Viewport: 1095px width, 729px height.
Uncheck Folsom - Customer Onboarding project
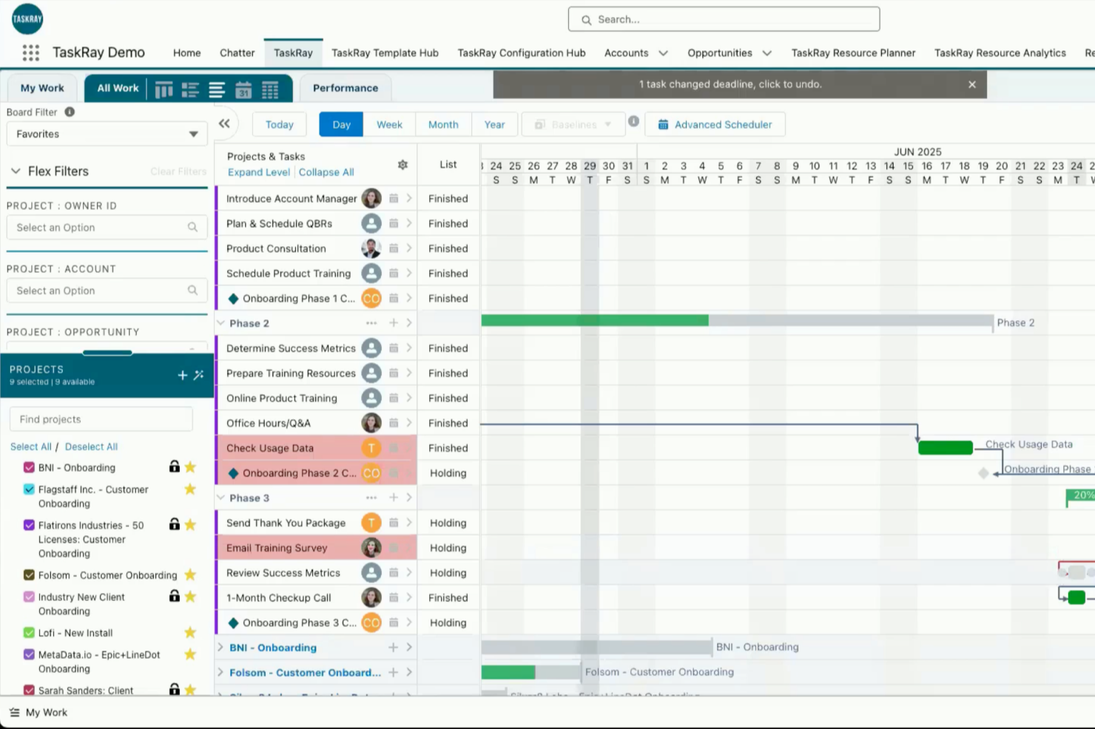click(28, 574)
